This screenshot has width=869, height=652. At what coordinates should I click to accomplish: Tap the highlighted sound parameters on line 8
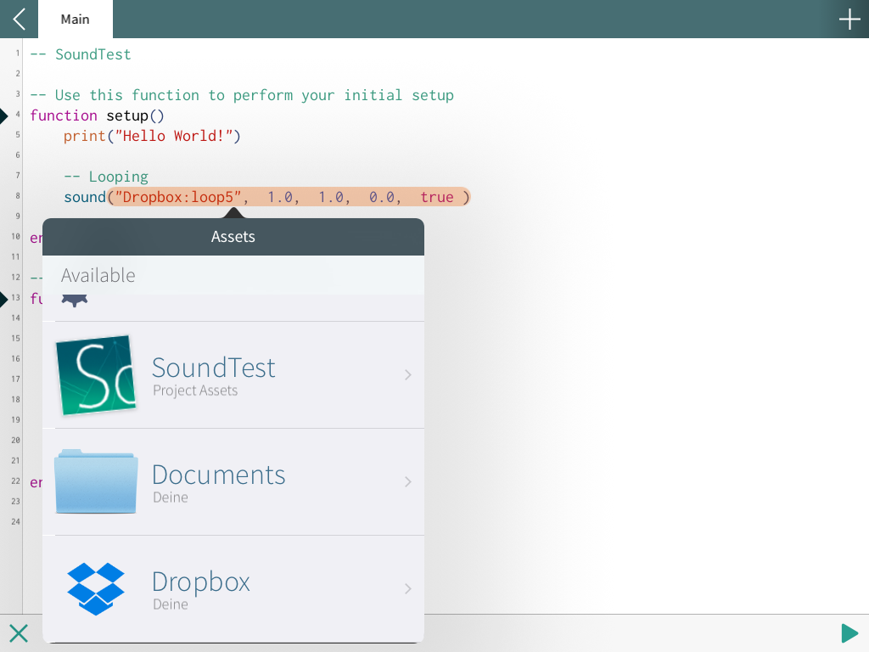(x=289, y=197)
